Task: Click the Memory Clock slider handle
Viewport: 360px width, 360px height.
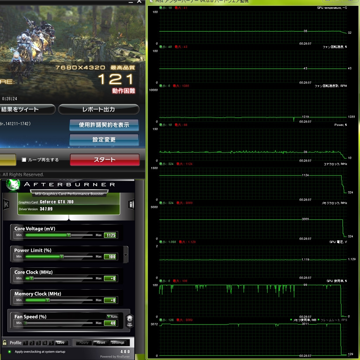Action: click(x=47, y=300)
